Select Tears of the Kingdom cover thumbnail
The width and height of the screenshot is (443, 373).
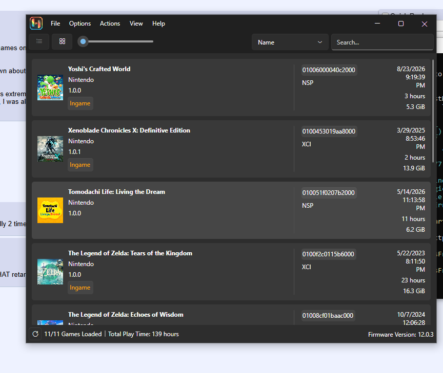point(50,272)
